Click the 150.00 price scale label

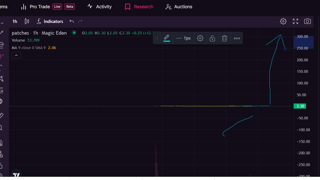[302, 71]
